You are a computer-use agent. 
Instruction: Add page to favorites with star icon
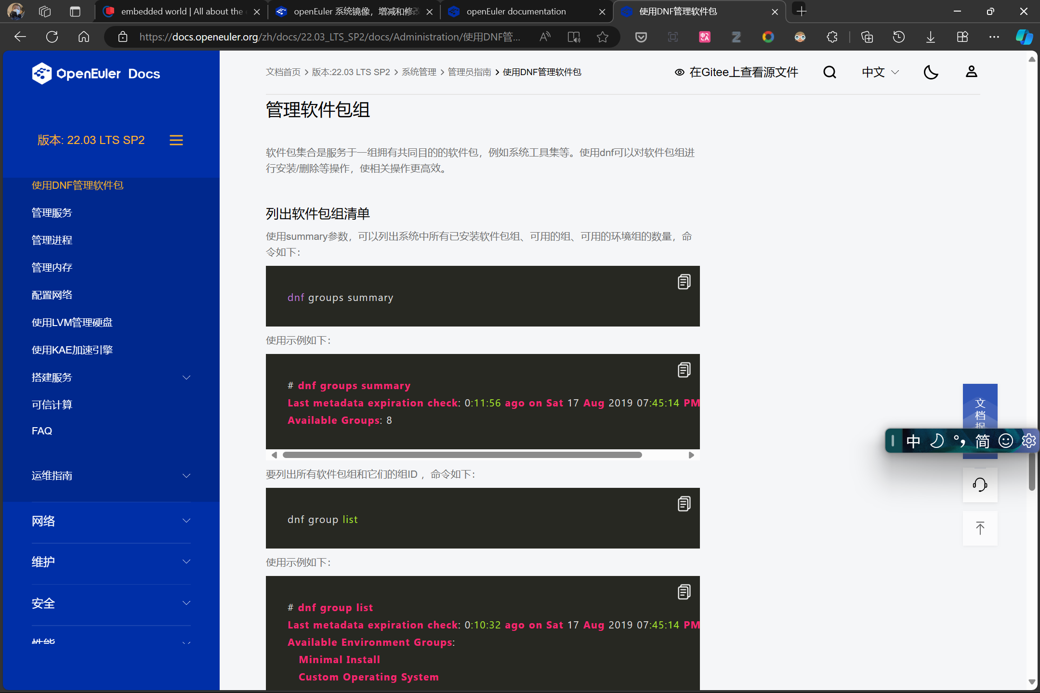tap(602, 37)
